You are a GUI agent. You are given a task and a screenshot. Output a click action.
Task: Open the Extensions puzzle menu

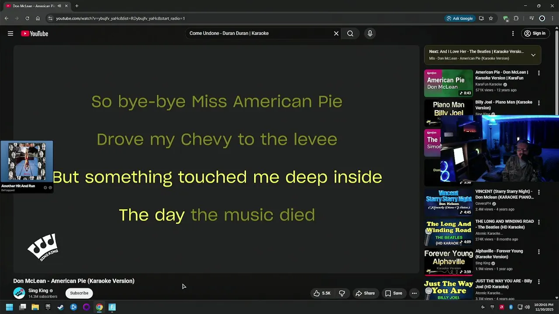pos(516,18)
